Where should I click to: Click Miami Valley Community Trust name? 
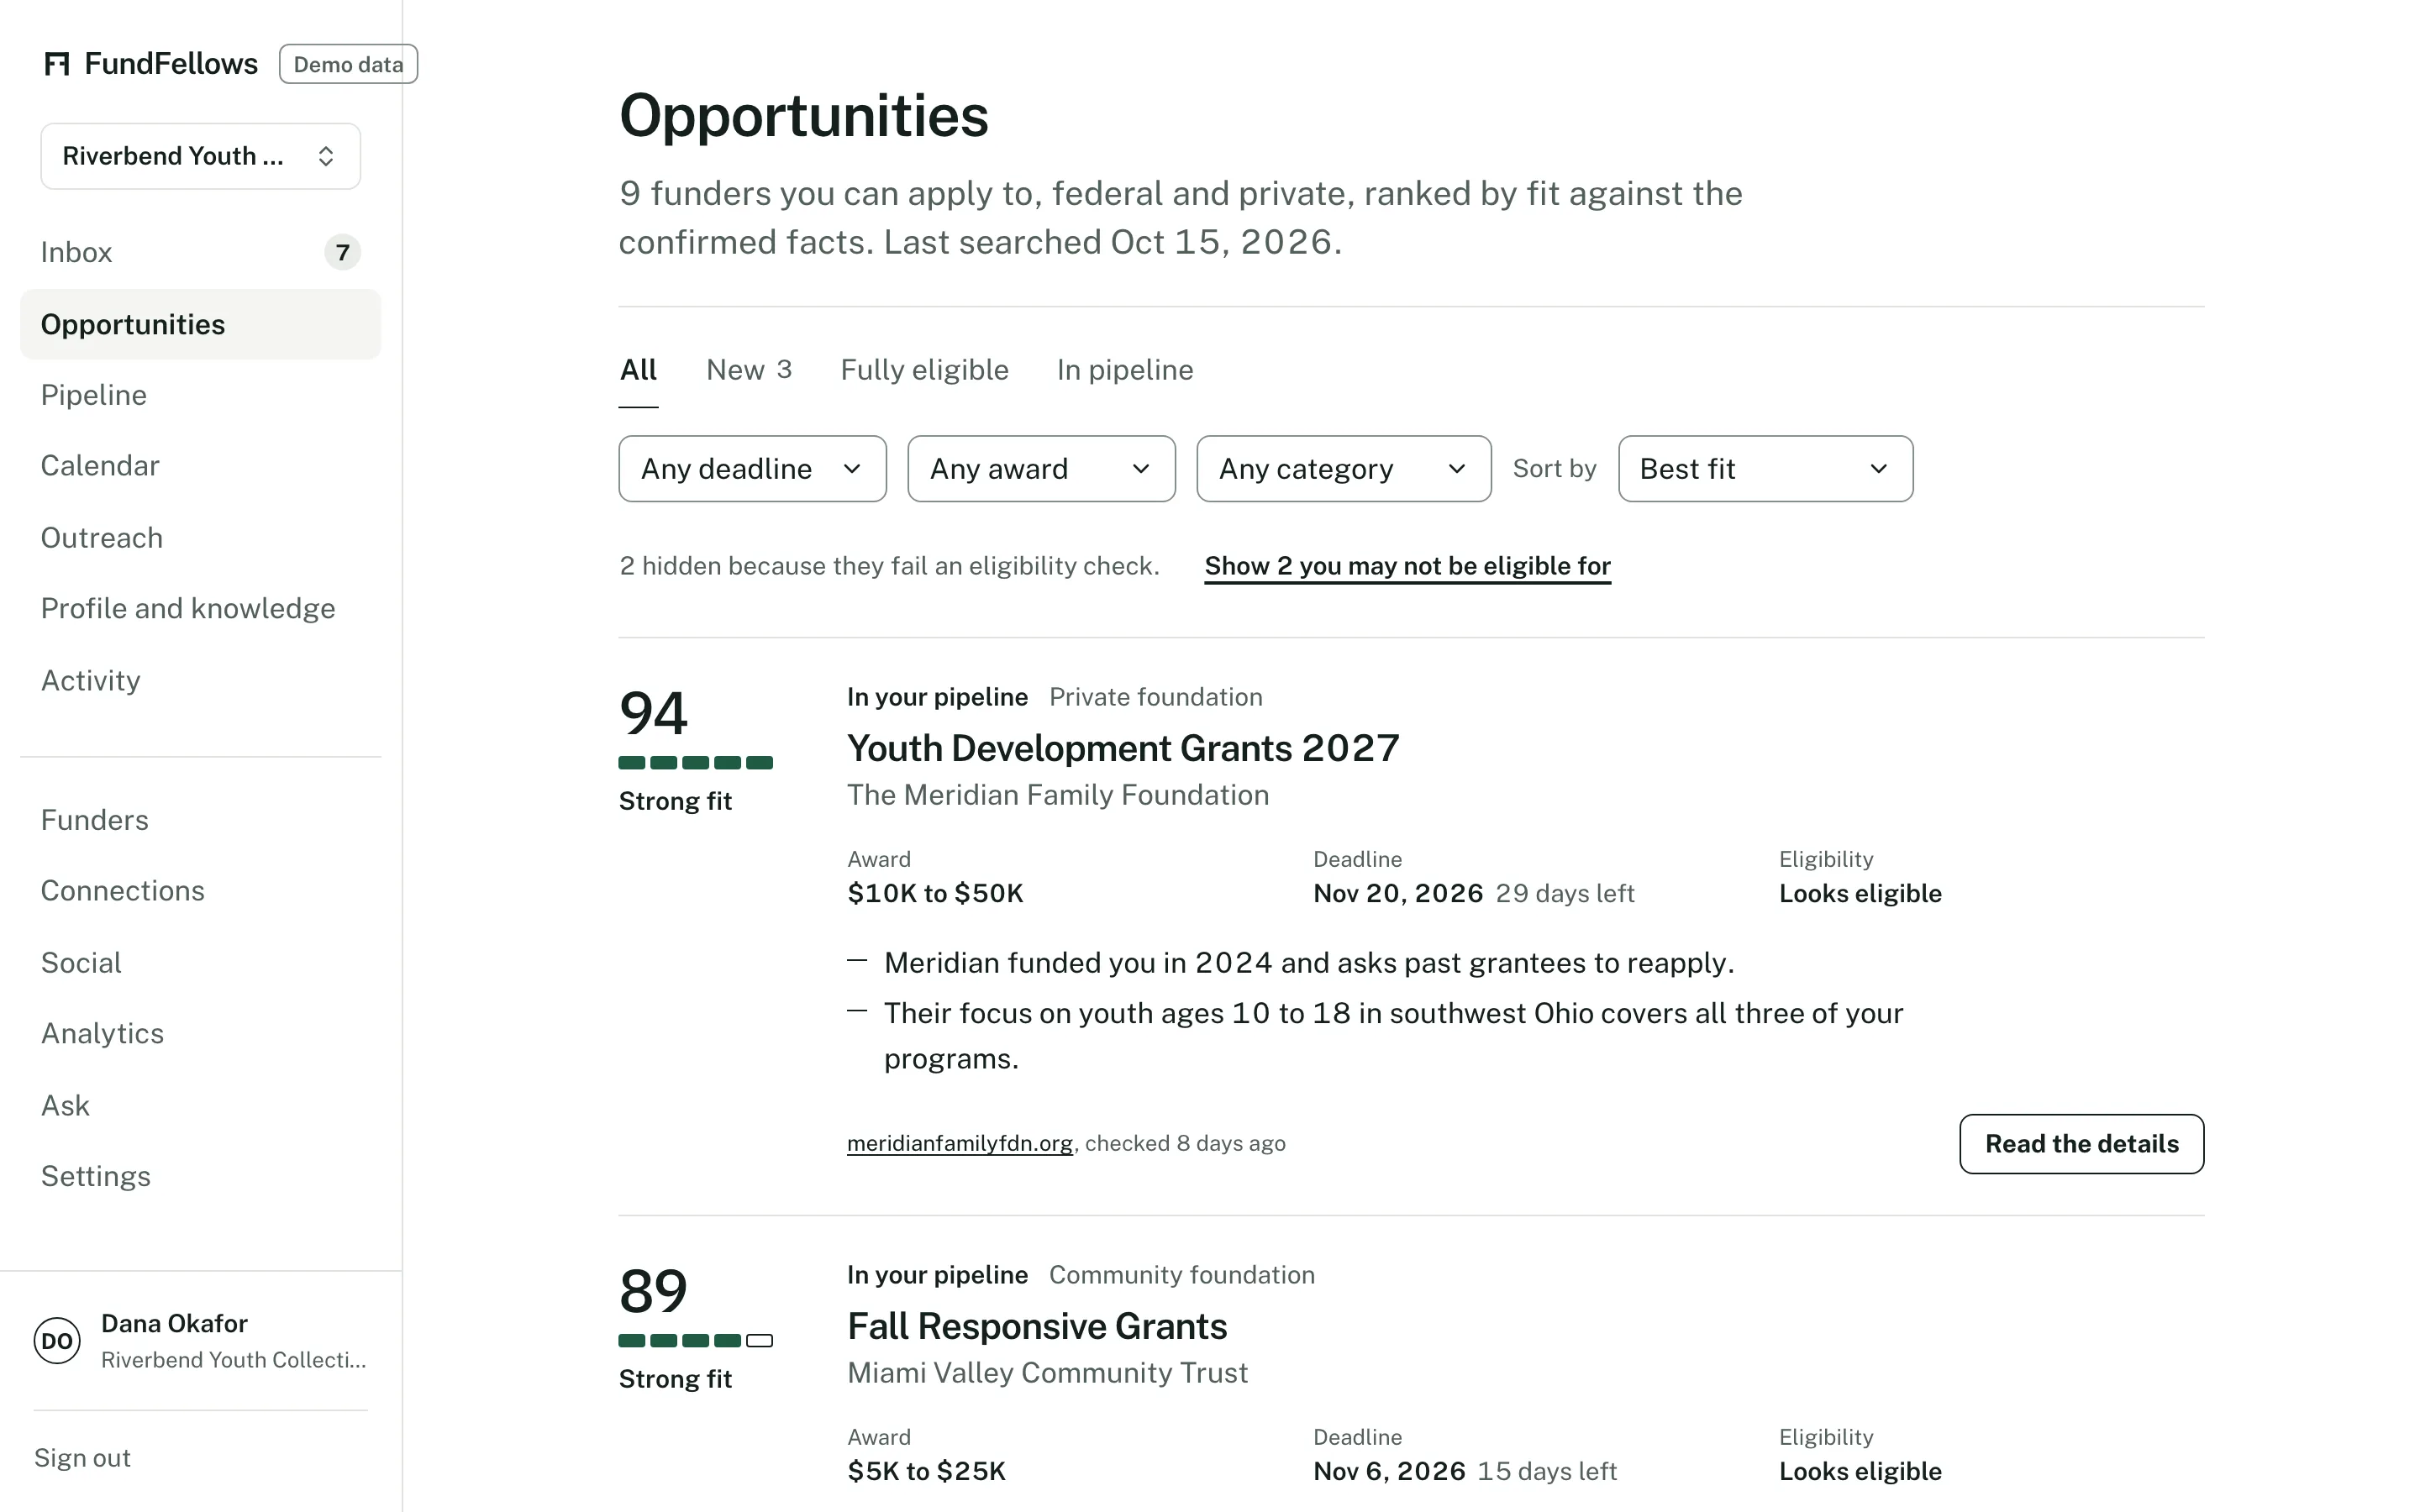pyautogui.click(x=1047, y=1373)
